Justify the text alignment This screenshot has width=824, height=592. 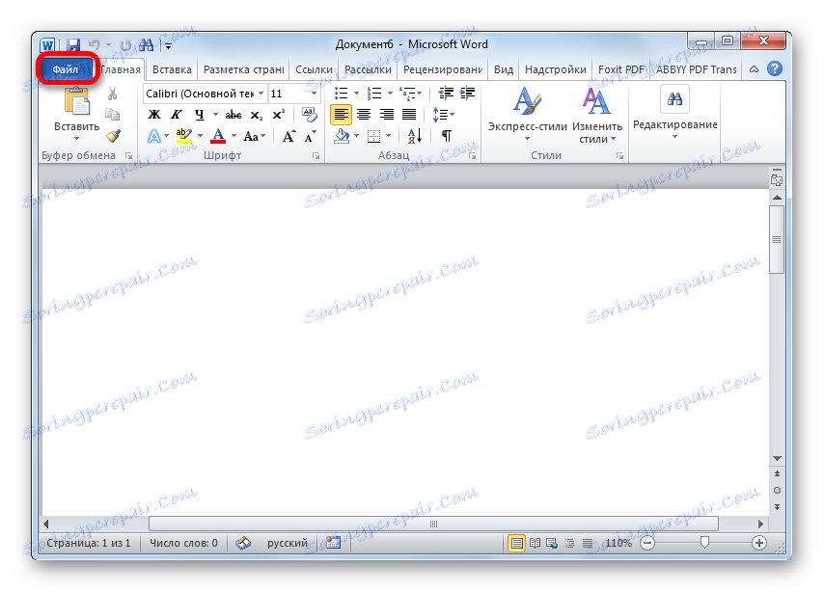[409, 114]
